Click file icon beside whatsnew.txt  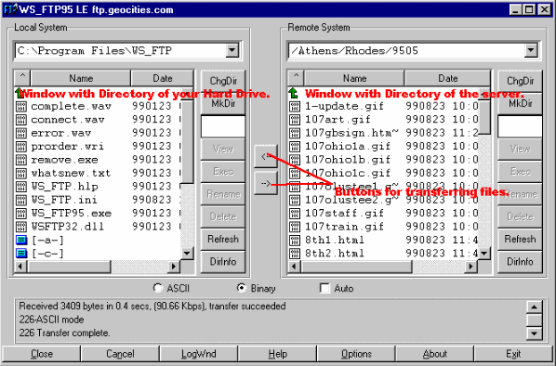21,174
